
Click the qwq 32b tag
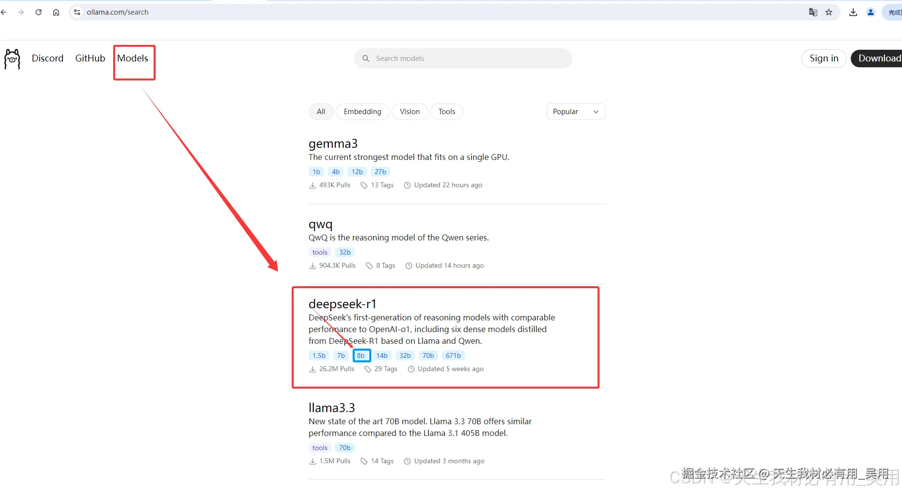(345, 252)
